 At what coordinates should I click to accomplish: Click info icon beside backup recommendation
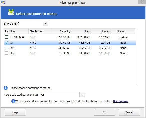click(x=13, y=101)
